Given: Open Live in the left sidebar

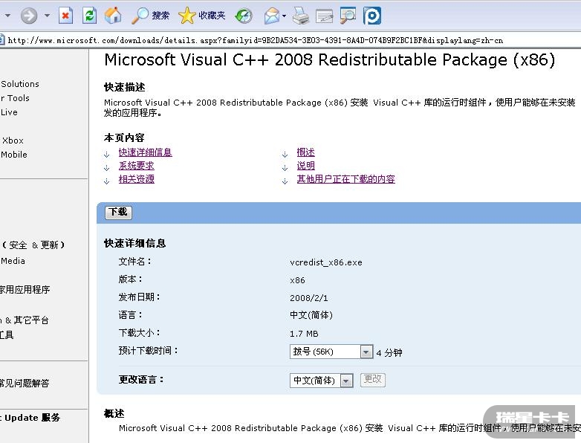Looking at the screenshot, I should tap(9, 112).
